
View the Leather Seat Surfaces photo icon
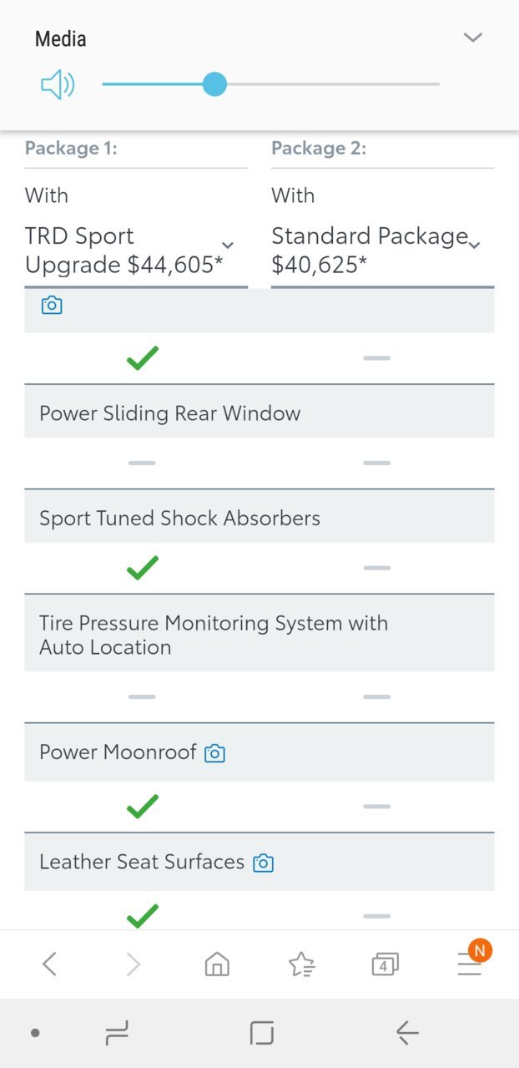coord(264,863)
